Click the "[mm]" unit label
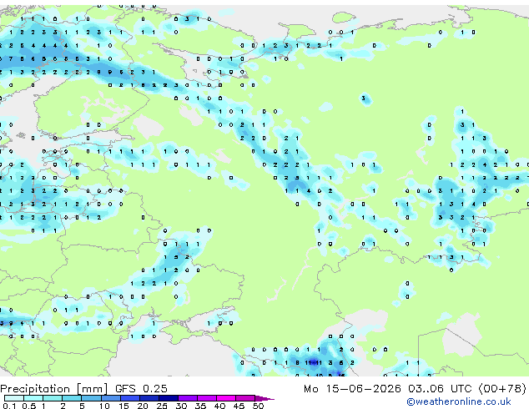The image size is (529, 409). (92, 389)
